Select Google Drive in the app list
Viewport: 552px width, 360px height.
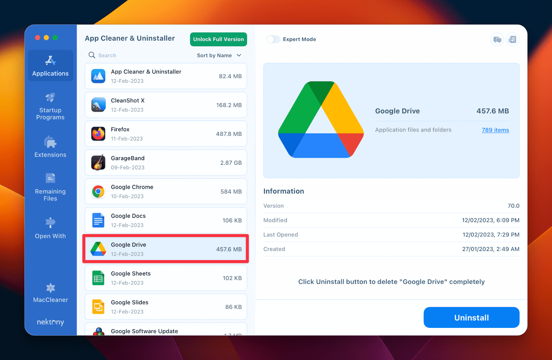click(x=166, y=249)
